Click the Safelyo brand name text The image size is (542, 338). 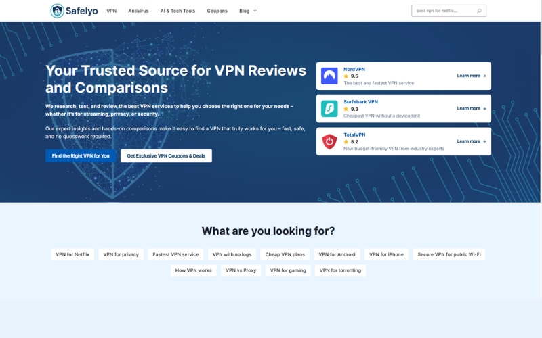click(81, 11)
